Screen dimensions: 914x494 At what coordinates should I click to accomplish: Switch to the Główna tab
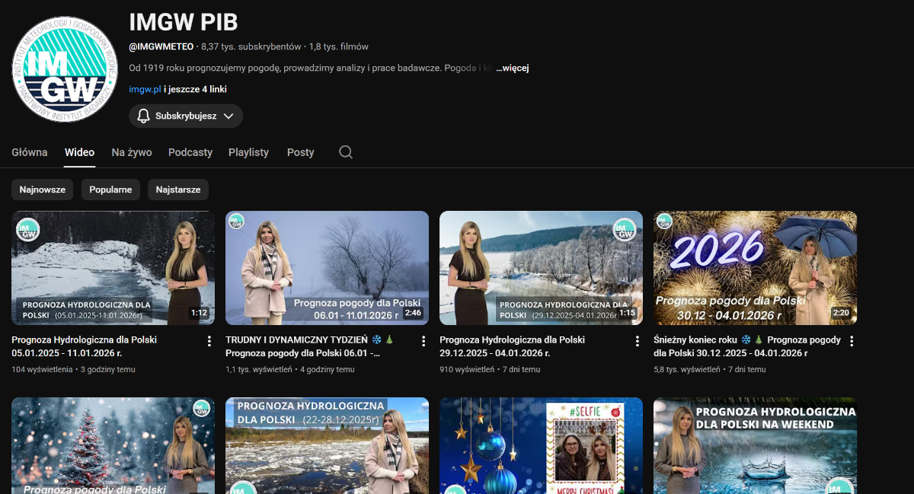[30, 152]
